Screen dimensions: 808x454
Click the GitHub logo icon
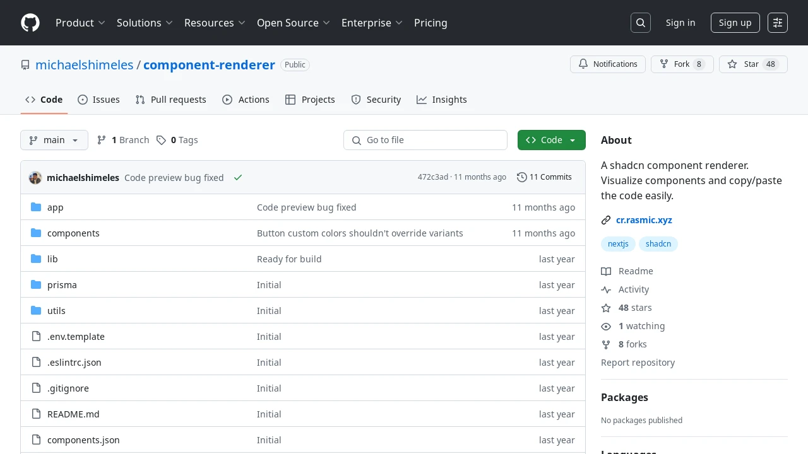(30, 23)
